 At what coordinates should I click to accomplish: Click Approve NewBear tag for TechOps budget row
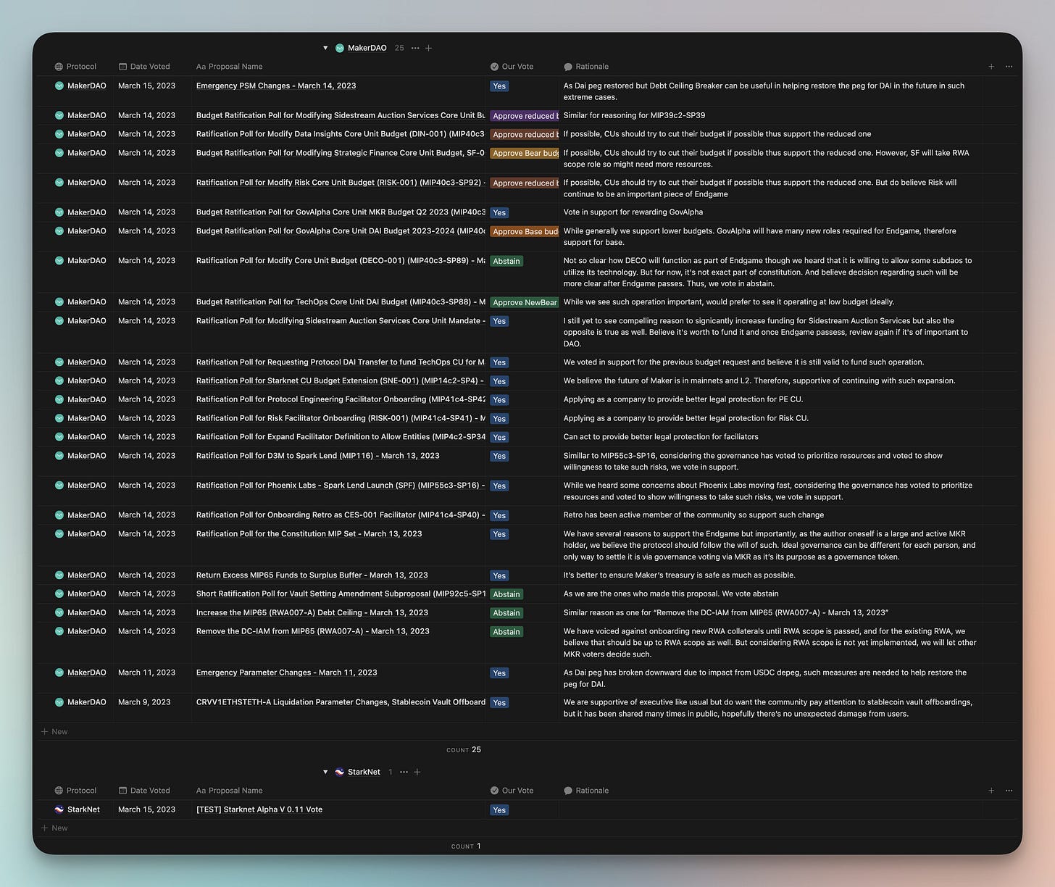[x=525, y=303]
